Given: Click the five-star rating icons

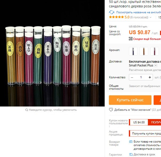Looking at the screenshot, I should tap(116, 17).
